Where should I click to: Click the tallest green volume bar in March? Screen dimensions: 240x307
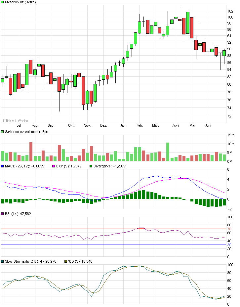coord(168,152)
